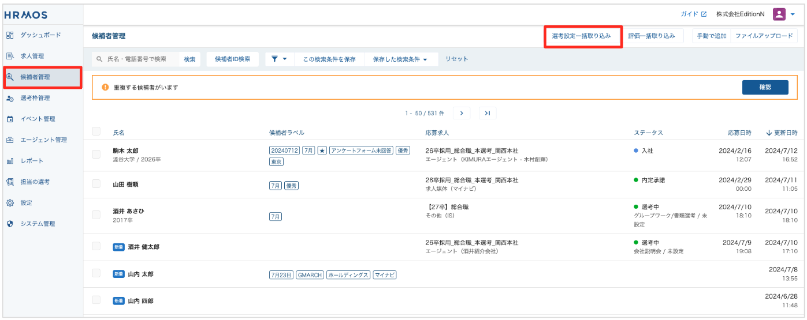Expand account menu arrow beside avatar
The image size is (807, 320).
click(793, 14)
